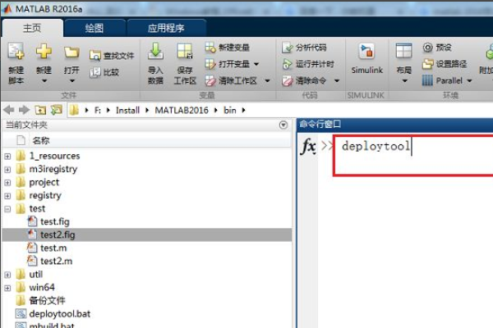Expand the 1_resources folder

7,156
